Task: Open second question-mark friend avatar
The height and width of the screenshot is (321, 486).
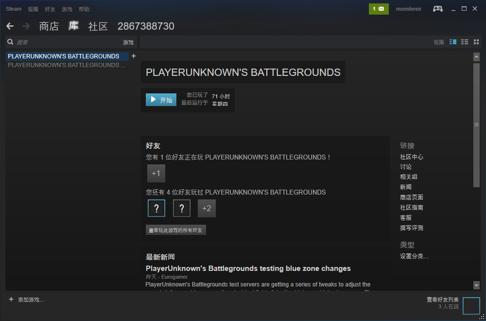Action: point(182,208)
